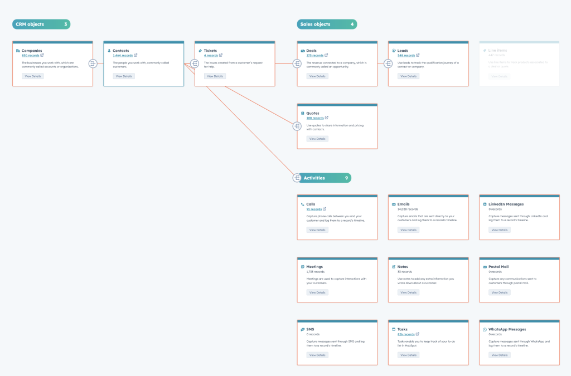Open the 1,464 records link under Contacts
This screenshot has height=376, width=571.
point(123,55)
